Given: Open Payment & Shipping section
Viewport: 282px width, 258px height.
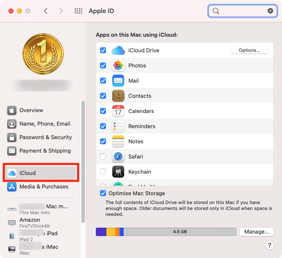Looking at the screenshot, I should (41, 150).
